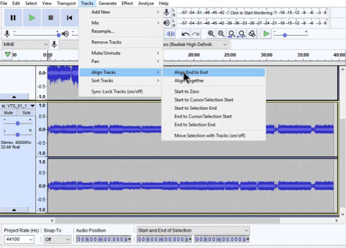
Task: Click the Skip to Start button
Action: pyautogui.click(x=69, y=18)
